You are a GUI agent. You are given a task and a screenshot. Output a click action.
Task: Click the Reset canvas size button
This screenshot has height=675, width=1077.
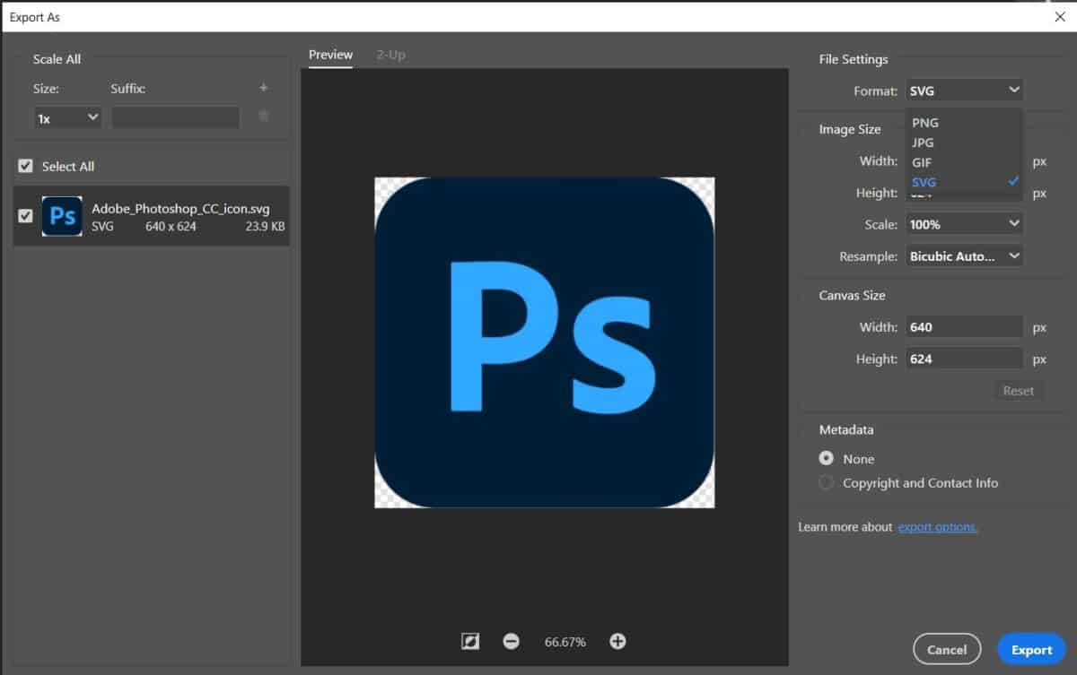[x=1019, y=391]
